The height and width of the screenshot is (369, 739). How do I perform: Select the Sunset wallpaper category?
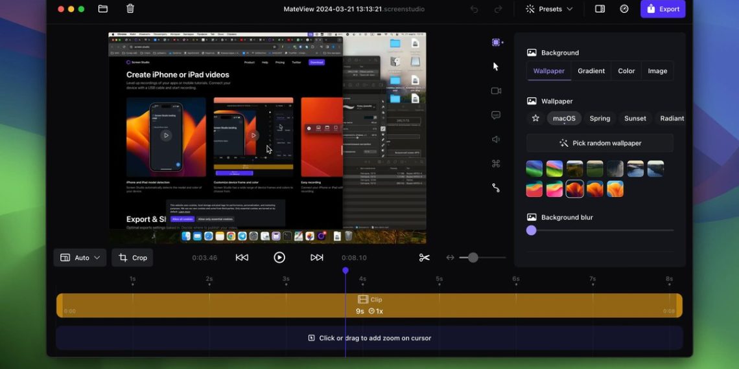click(x=635, y=118)
